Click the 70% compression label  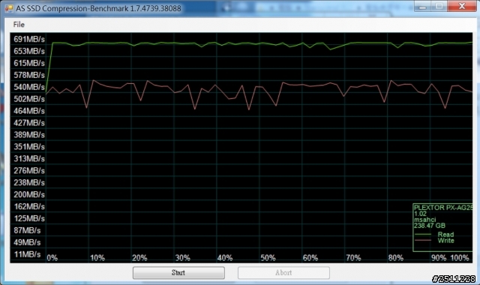(x=353, y=258)
